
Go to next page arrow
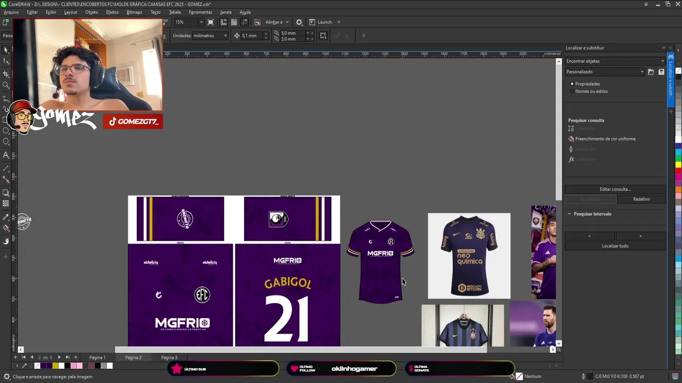tap(59, 357)
